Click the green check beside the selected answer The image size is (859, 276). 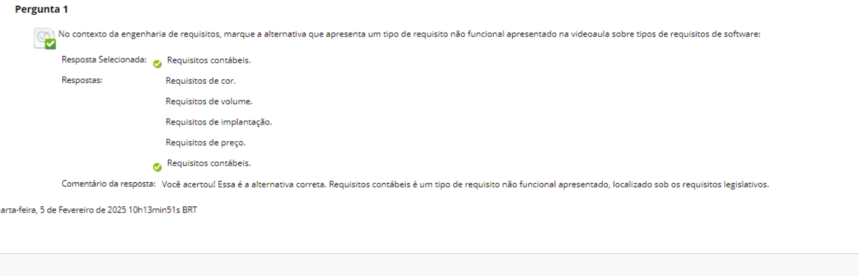[158, 63]
